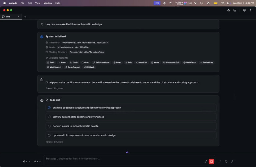256x167 pixels.
Task: Open the model selector labeled S
Action: 26,162
